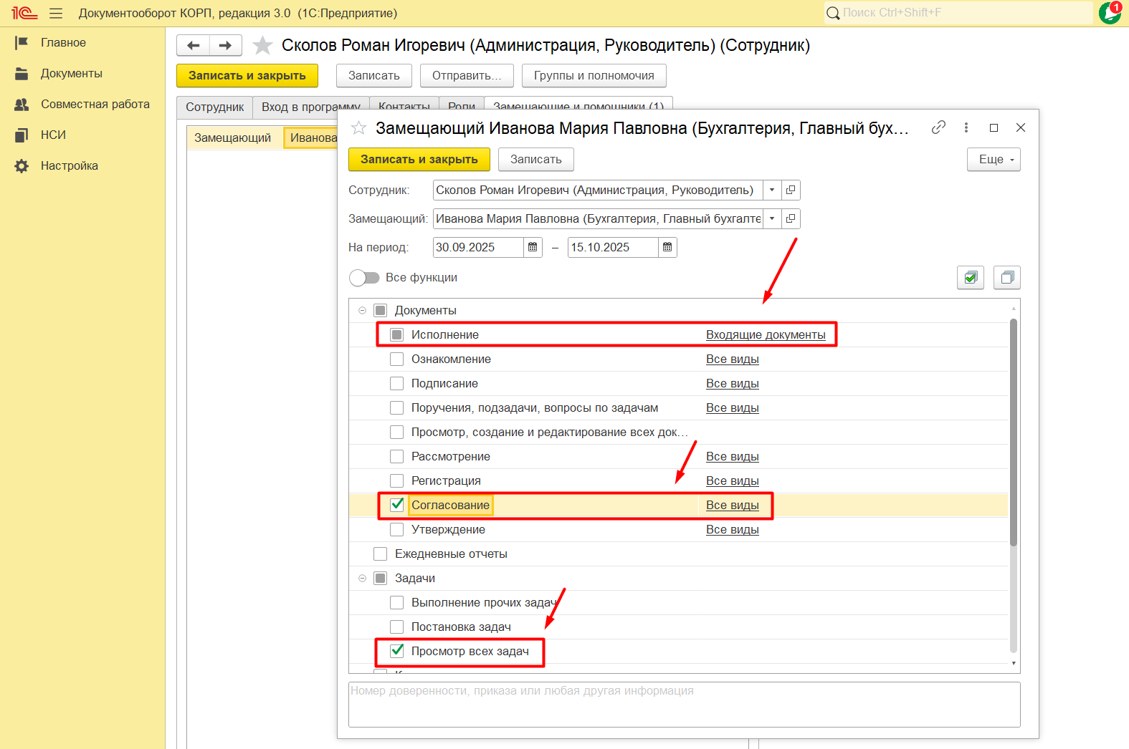Open calendar for end date 15.10.2025

(667, 247)
